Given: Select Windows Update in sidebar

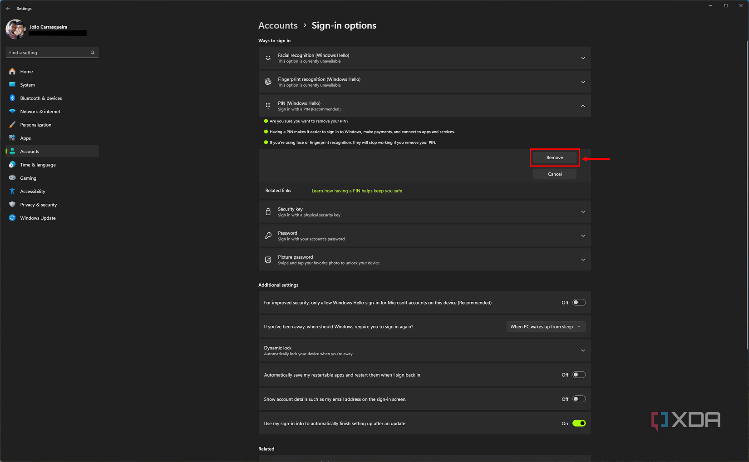Looking at the screenshot, I should click(x=52, y=218).
